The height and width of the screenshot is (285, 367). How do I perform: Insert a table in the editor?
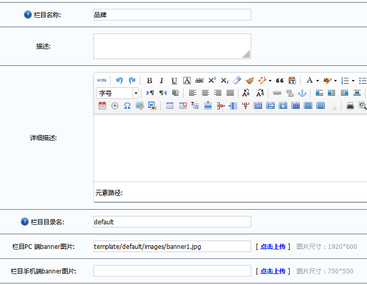tap(170, 106)
